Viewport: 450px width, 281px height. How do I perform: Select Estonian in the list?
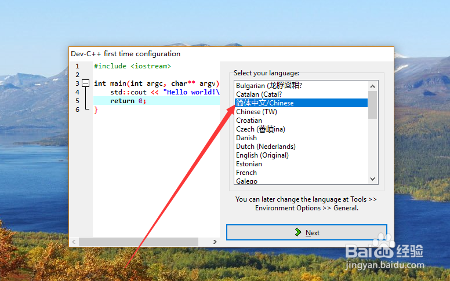coord(301,164)
